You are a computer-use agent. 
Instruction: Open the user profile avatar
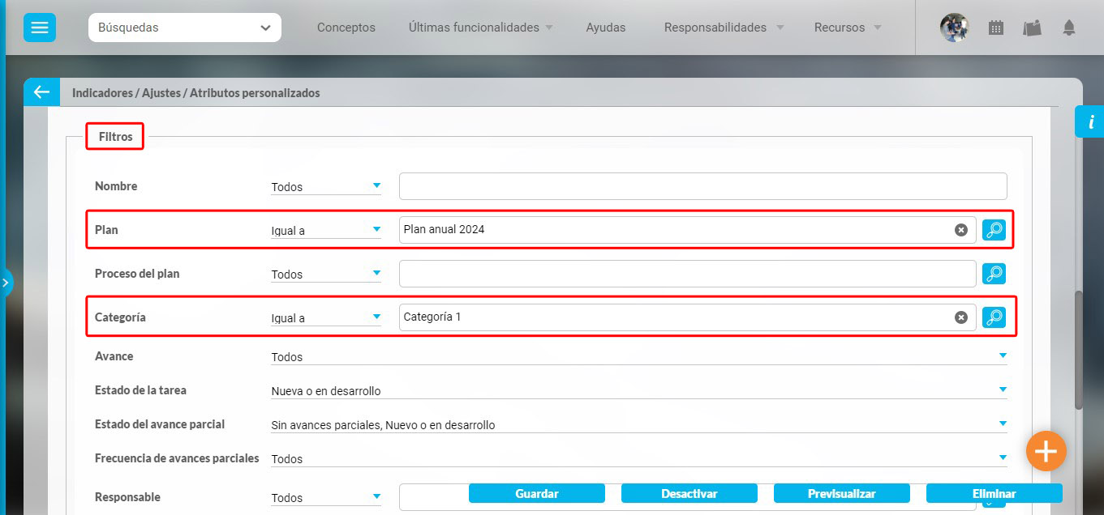pyautogui.click(x=954, y=28)
